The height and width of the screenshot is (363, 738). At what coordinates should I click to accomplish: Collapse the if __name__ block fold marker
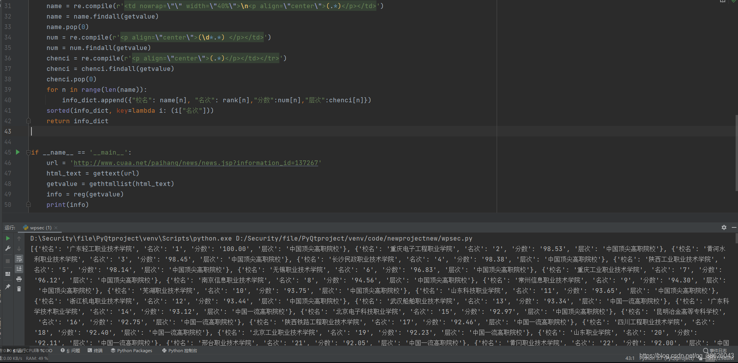[x=28, y=153]
